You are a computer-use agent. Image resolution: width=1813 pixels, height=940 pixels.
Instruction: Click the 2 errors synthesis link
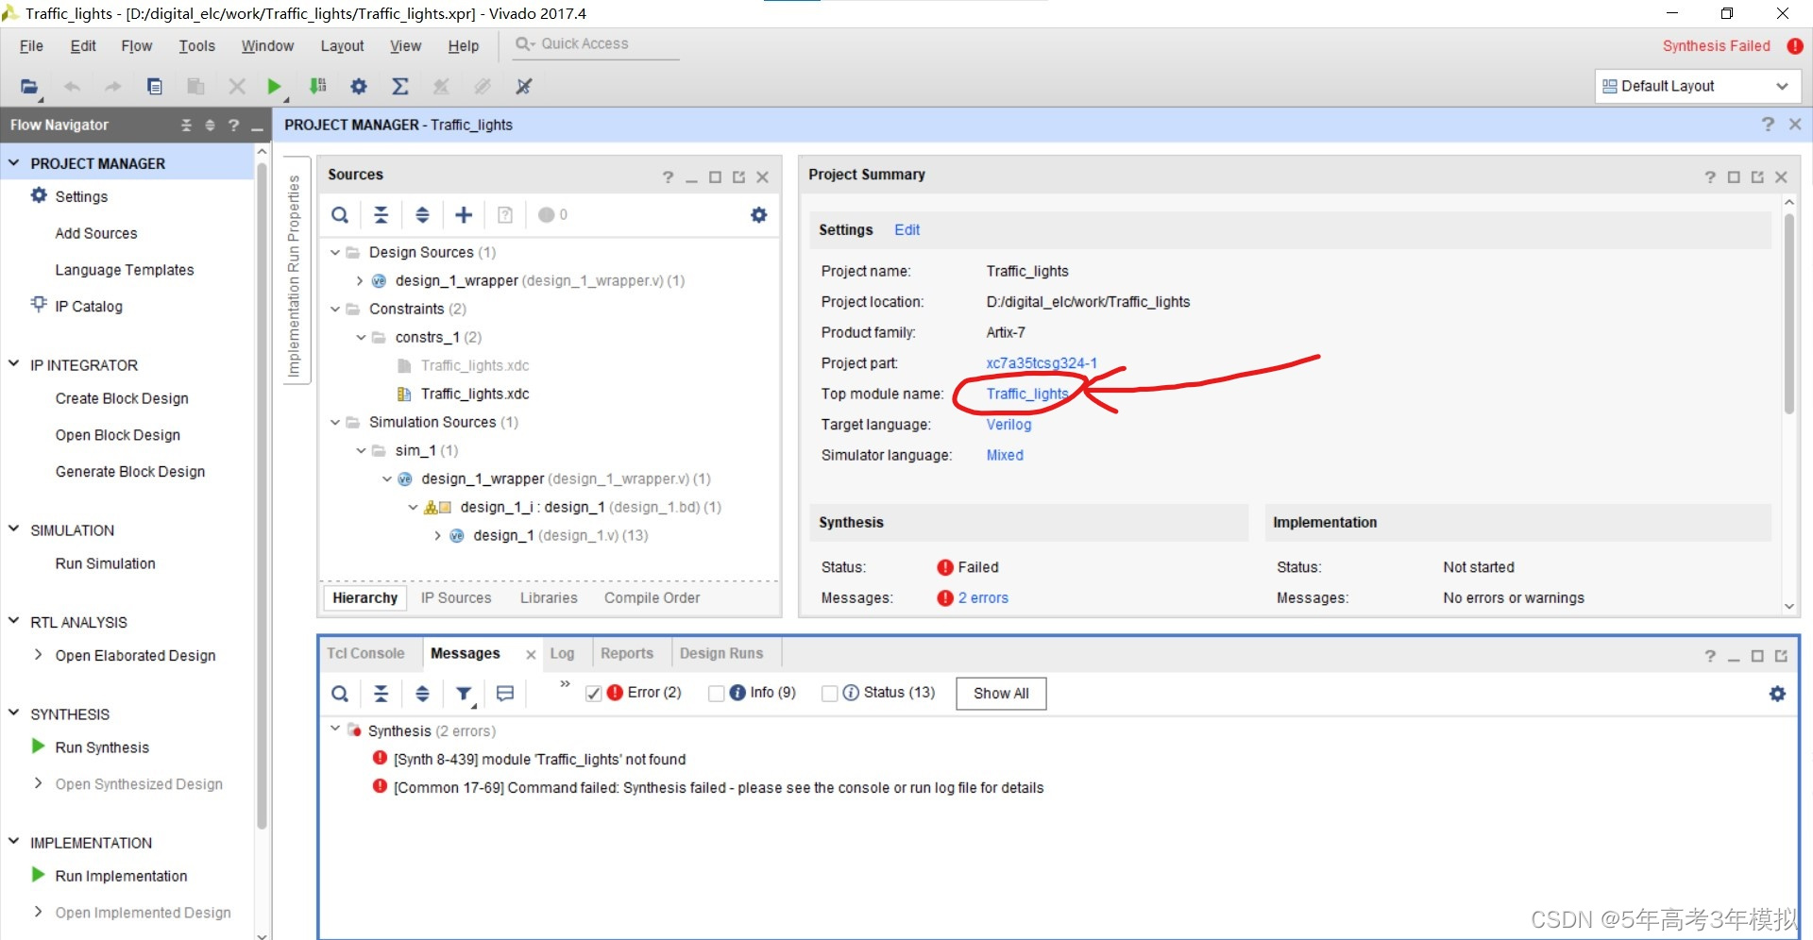click(x=983, y=597)
